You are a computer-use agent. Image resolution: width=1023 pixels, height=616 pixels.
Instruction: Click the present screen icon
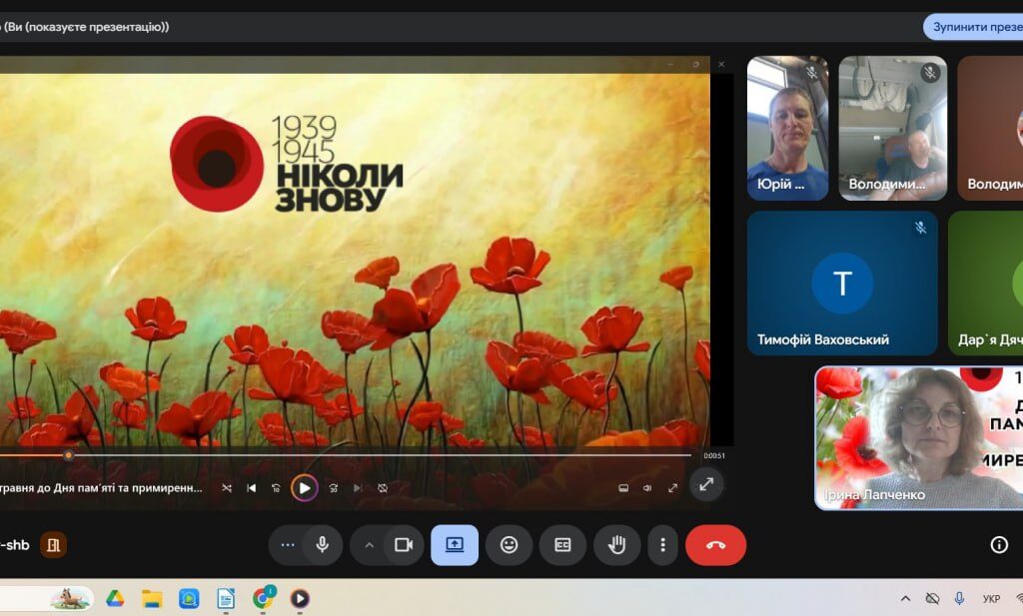point(455,545)
